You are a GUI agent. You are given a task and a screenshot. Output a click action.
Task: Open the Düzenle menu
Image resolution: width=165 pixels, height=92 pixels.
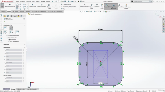tap(22, 2)
